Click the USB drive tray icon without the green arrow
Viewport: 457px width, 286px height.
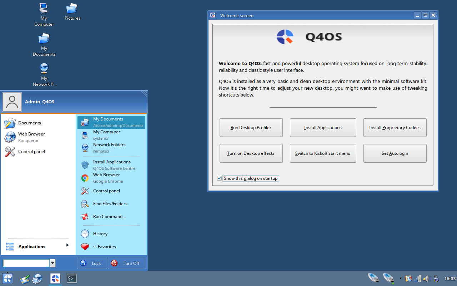(373, 278)
